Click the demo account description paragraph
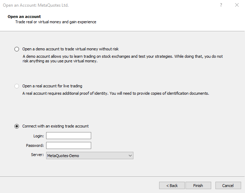Viewport: 245px width, 193px height. tap(122, 58)
